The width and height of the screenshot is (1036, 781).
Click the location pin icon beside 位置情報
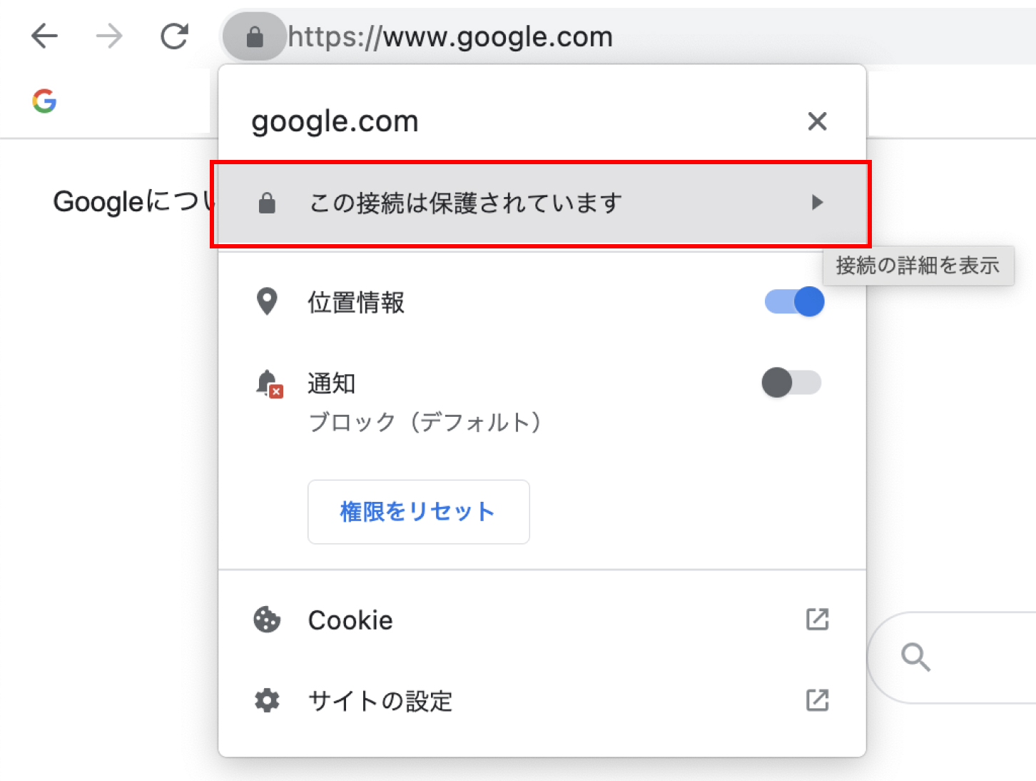267,302
